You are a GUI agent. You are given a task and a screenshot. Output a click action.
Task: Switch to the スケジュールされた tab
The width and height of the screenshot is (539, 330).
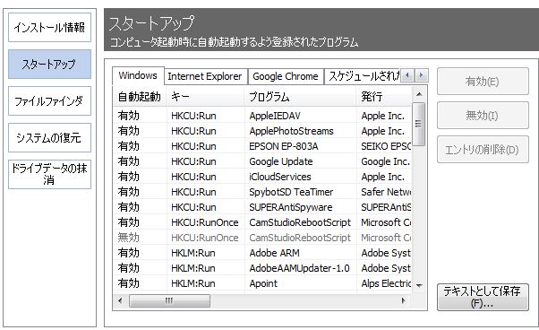tap(363, 76)
